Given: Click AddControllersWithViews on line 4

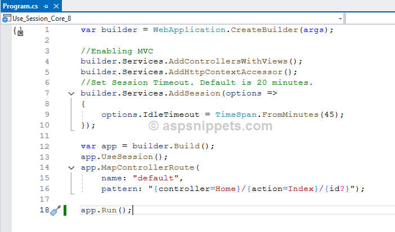Looking at the screenshot, I should click(228, 61).
